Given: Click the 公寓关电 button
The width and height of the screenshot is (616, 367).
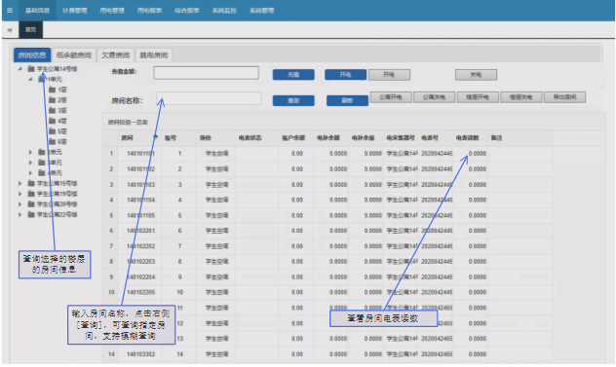Looking at the screenshot, I should 434,97.
